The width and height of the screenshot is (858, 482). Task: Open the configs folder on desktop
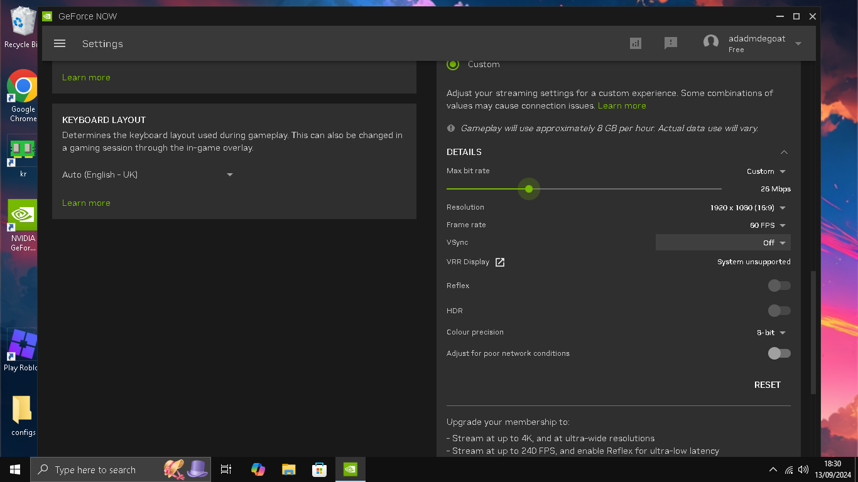tap(23, 415)
